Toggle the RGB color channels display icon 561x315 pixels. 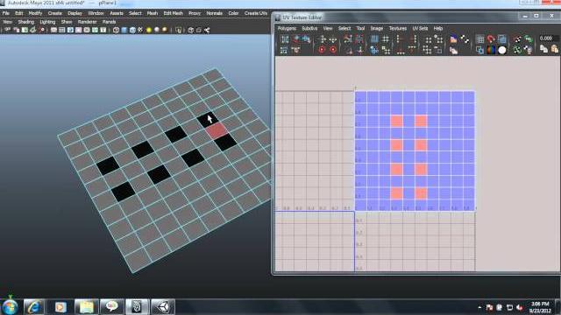point(491,50)
